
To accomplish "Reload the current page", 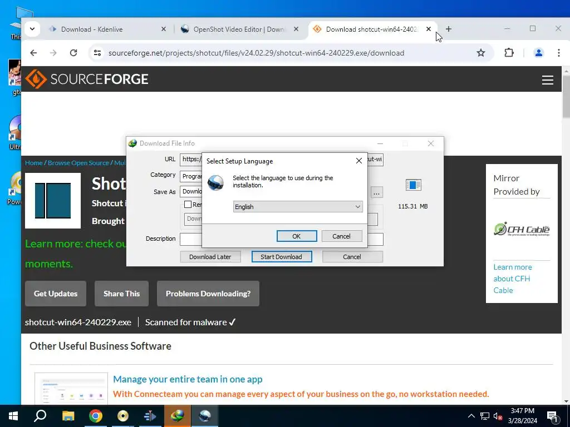I will pos(73,53).
